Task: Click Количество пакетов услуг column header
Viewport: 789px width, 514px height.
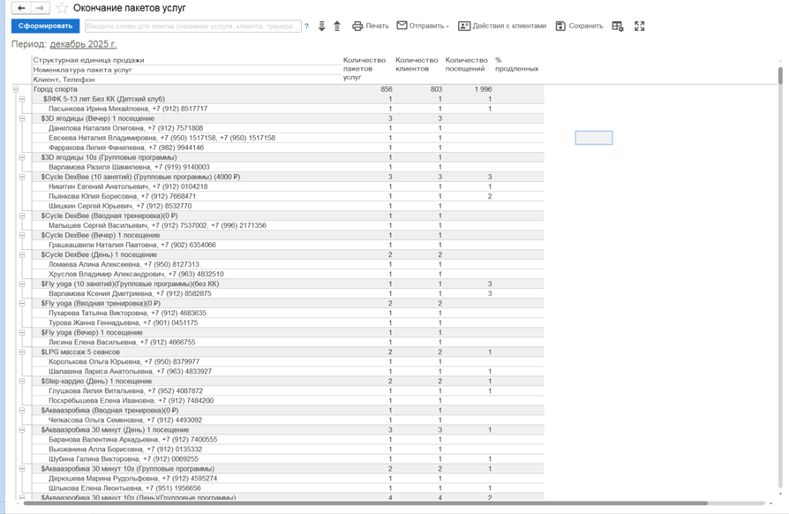Action: click(364, 69)
